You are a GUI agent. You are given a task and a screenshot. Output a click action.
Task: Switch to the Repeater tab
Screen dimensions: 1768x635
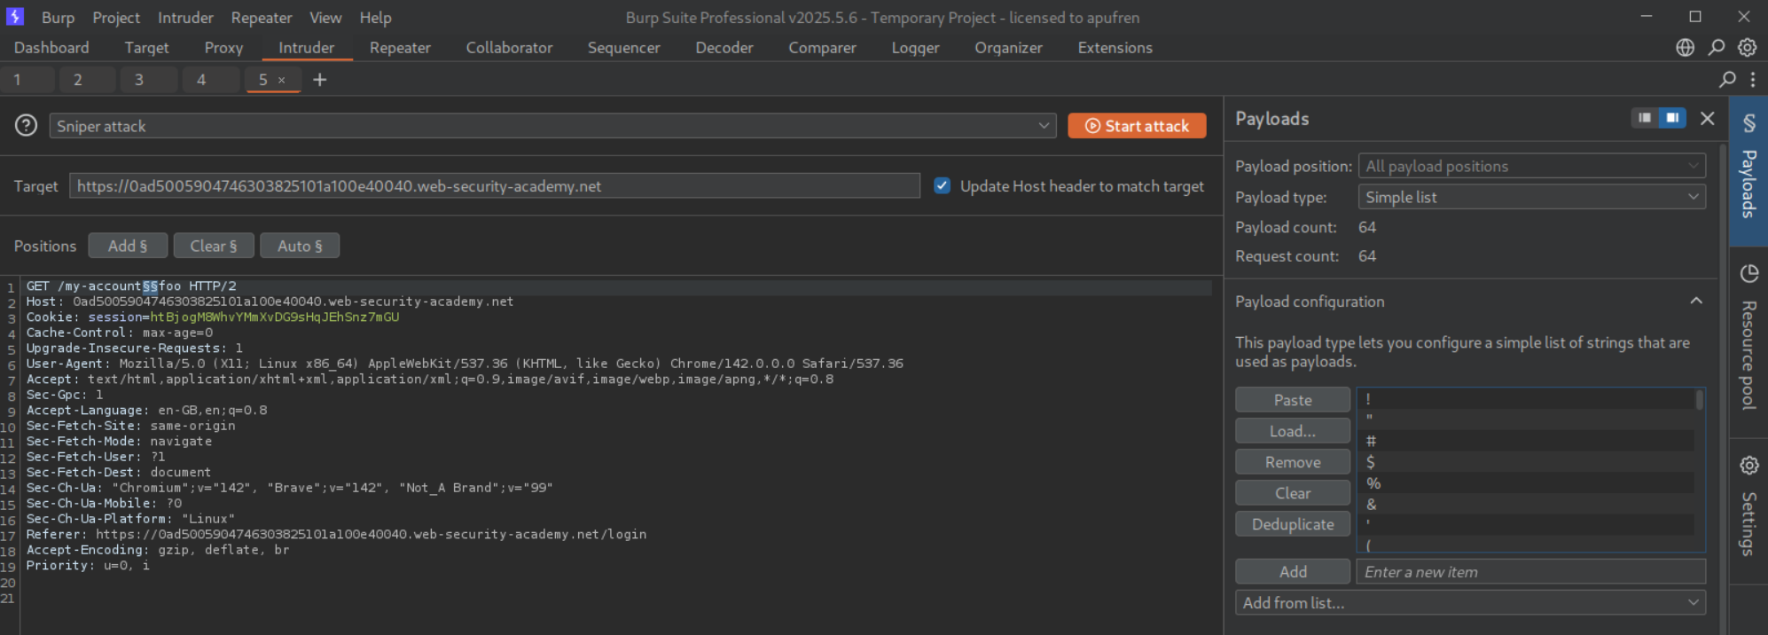coord(400,48)
